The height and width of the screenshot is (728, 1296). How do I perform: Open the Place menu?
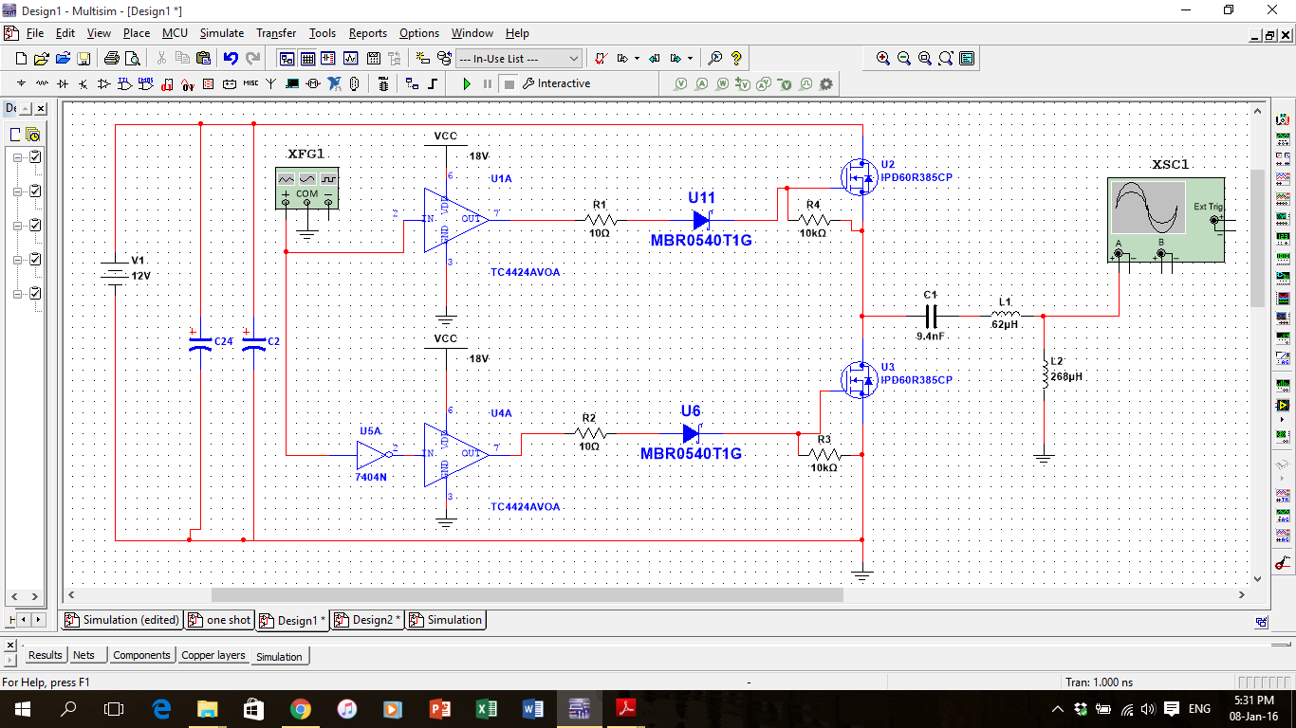point(136,33)
